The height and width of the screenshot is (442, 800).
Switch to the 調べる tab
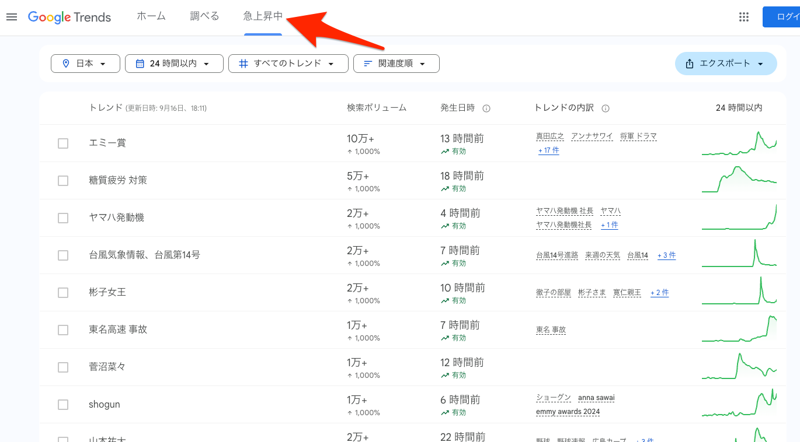[204, 16]
